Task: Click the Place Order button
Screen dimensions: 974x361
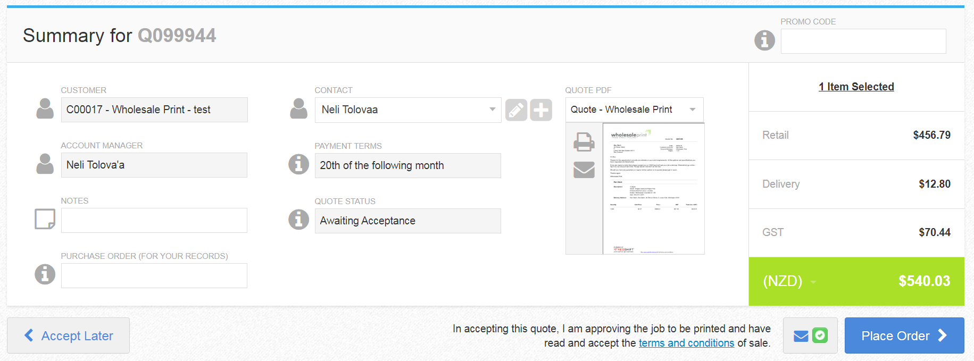Action: 904,335
